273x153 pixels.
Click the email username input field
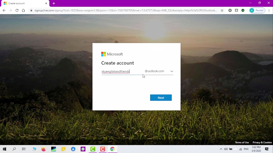122,72
